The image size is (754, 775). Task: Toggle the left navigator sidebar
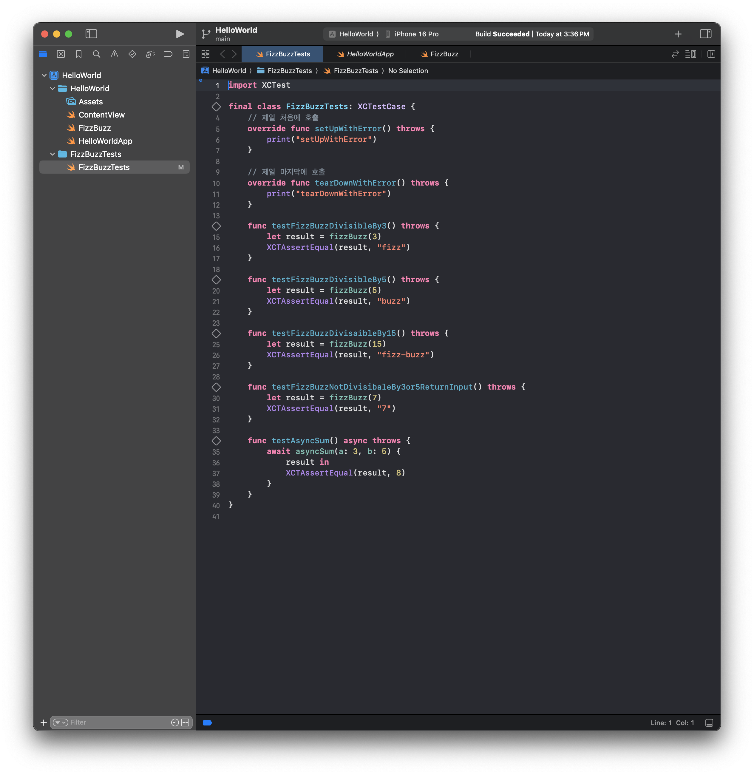pos(91,34)
